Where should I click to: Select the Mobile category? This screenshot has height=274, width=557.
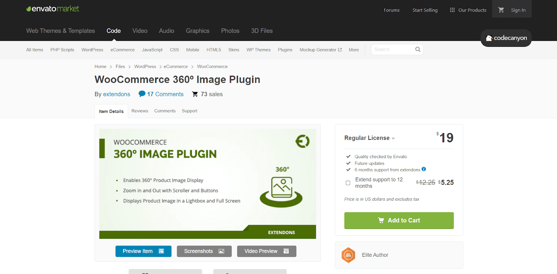pyautogui.click(x=192, y=50)
